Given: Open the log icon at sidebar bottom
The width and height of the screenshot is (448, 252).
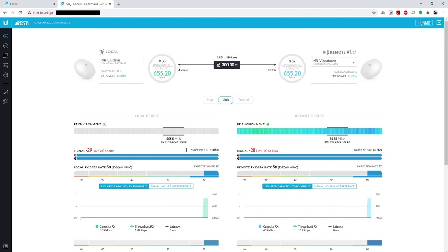Looking at the screenshot, I should 6,247.
